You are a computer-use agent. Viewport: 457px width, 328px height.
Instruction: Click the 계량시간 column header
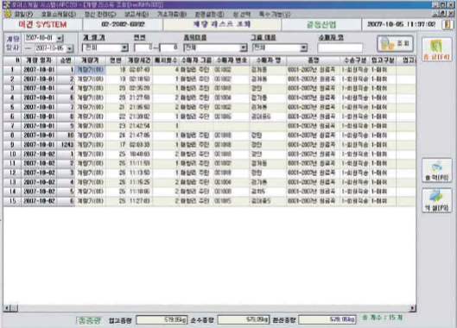(139, 60)
